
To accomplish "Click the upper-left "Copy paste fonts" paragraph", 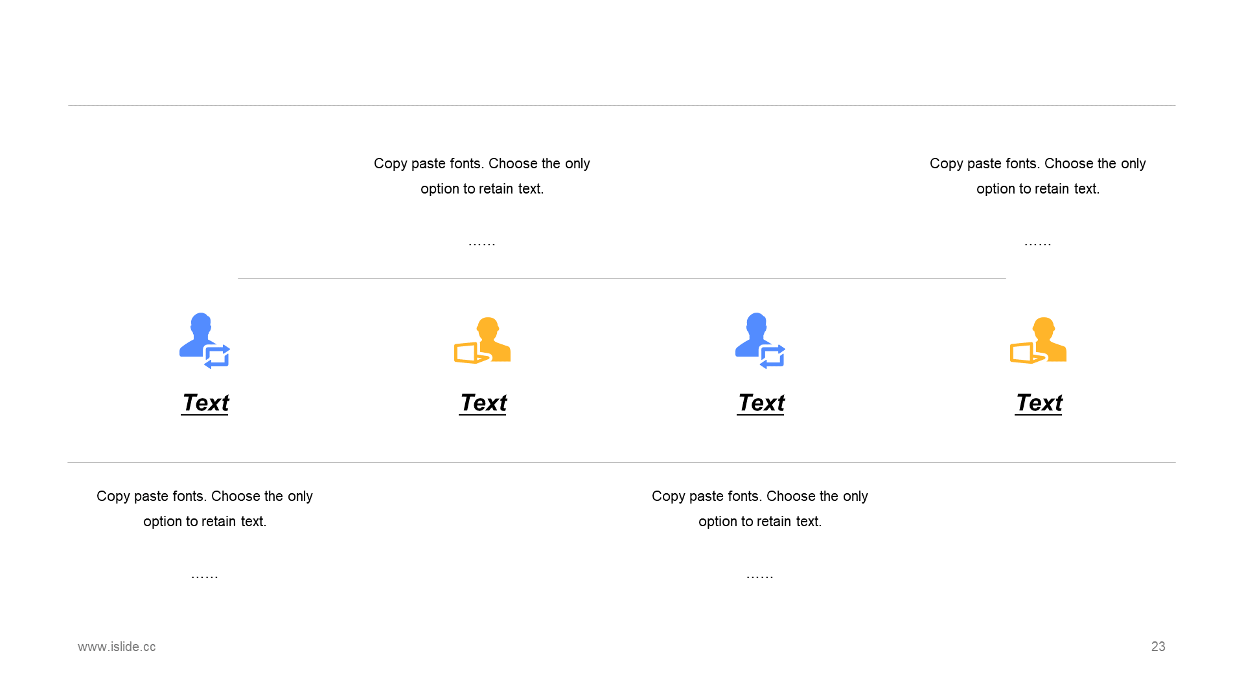I will click(482, 176).
